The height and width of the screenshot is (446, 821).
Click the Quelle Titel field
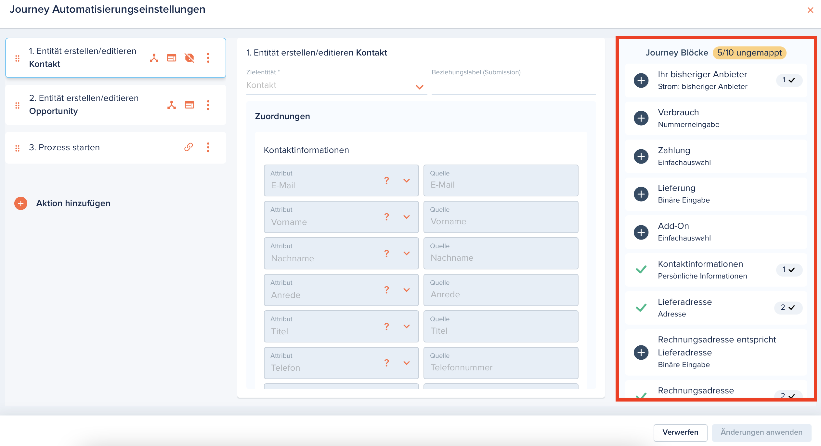click(501, 326)
